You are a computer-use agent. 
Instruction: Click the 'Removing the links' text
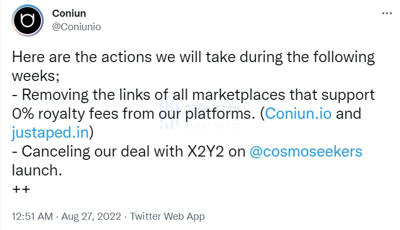70,96
